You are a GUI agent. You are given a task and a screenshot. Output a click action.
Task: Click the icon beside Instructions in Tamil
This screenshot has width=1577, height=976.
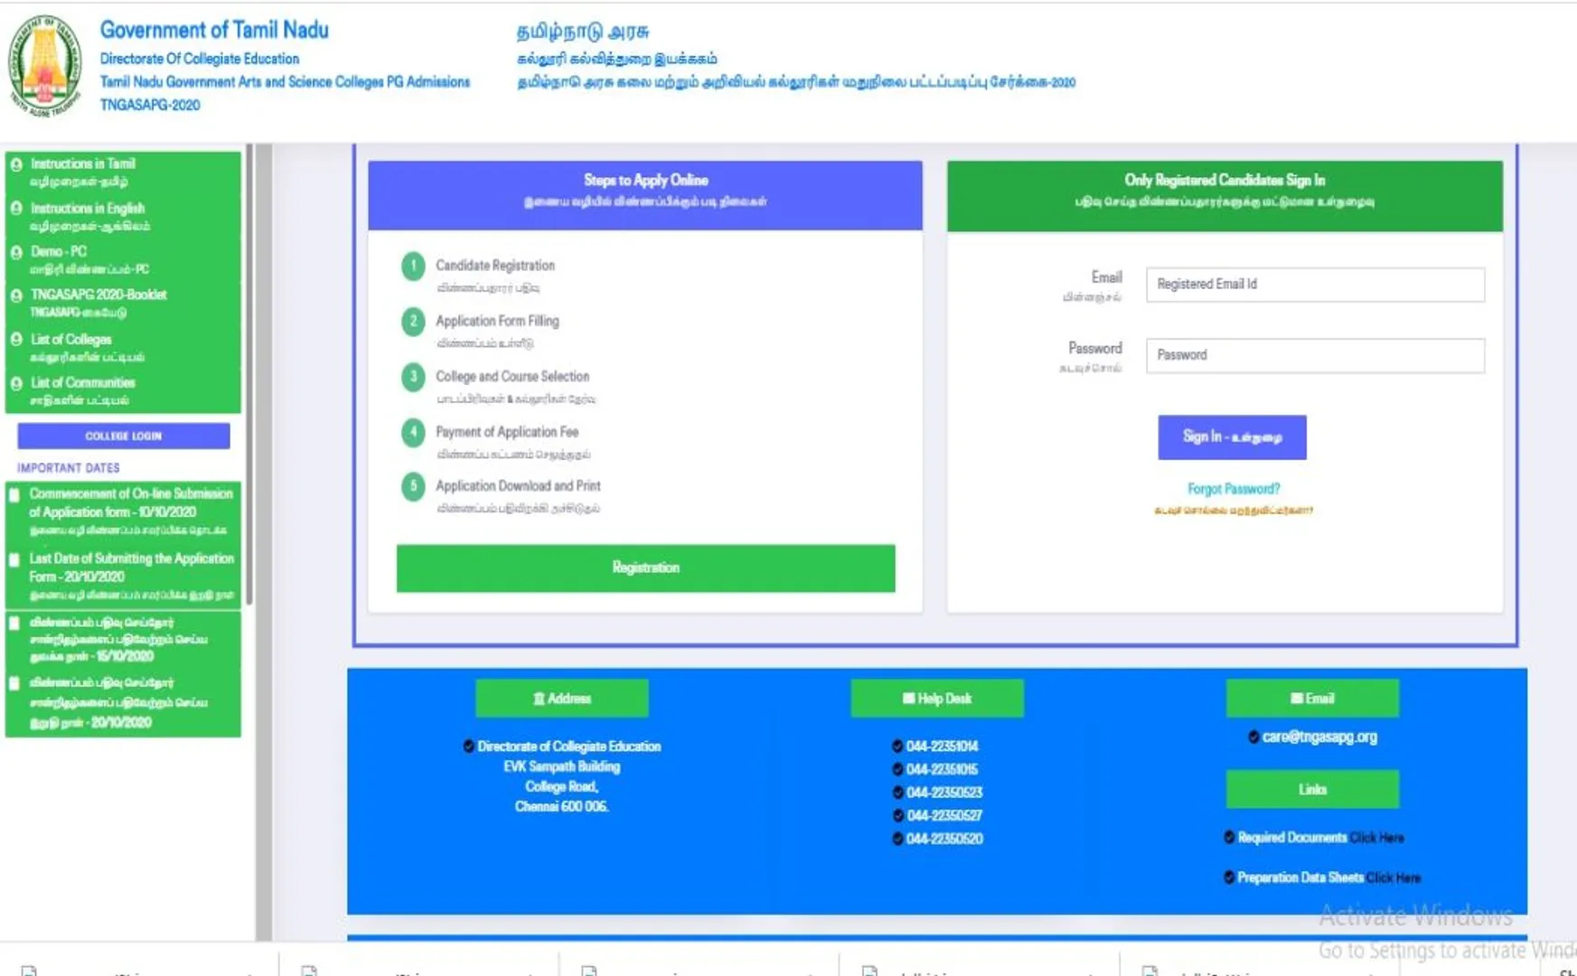[x=16, y=164]
